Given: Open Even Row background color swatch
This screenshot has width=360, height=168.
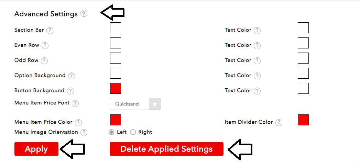Looking at the screenshot, I should tap(116, 43).
